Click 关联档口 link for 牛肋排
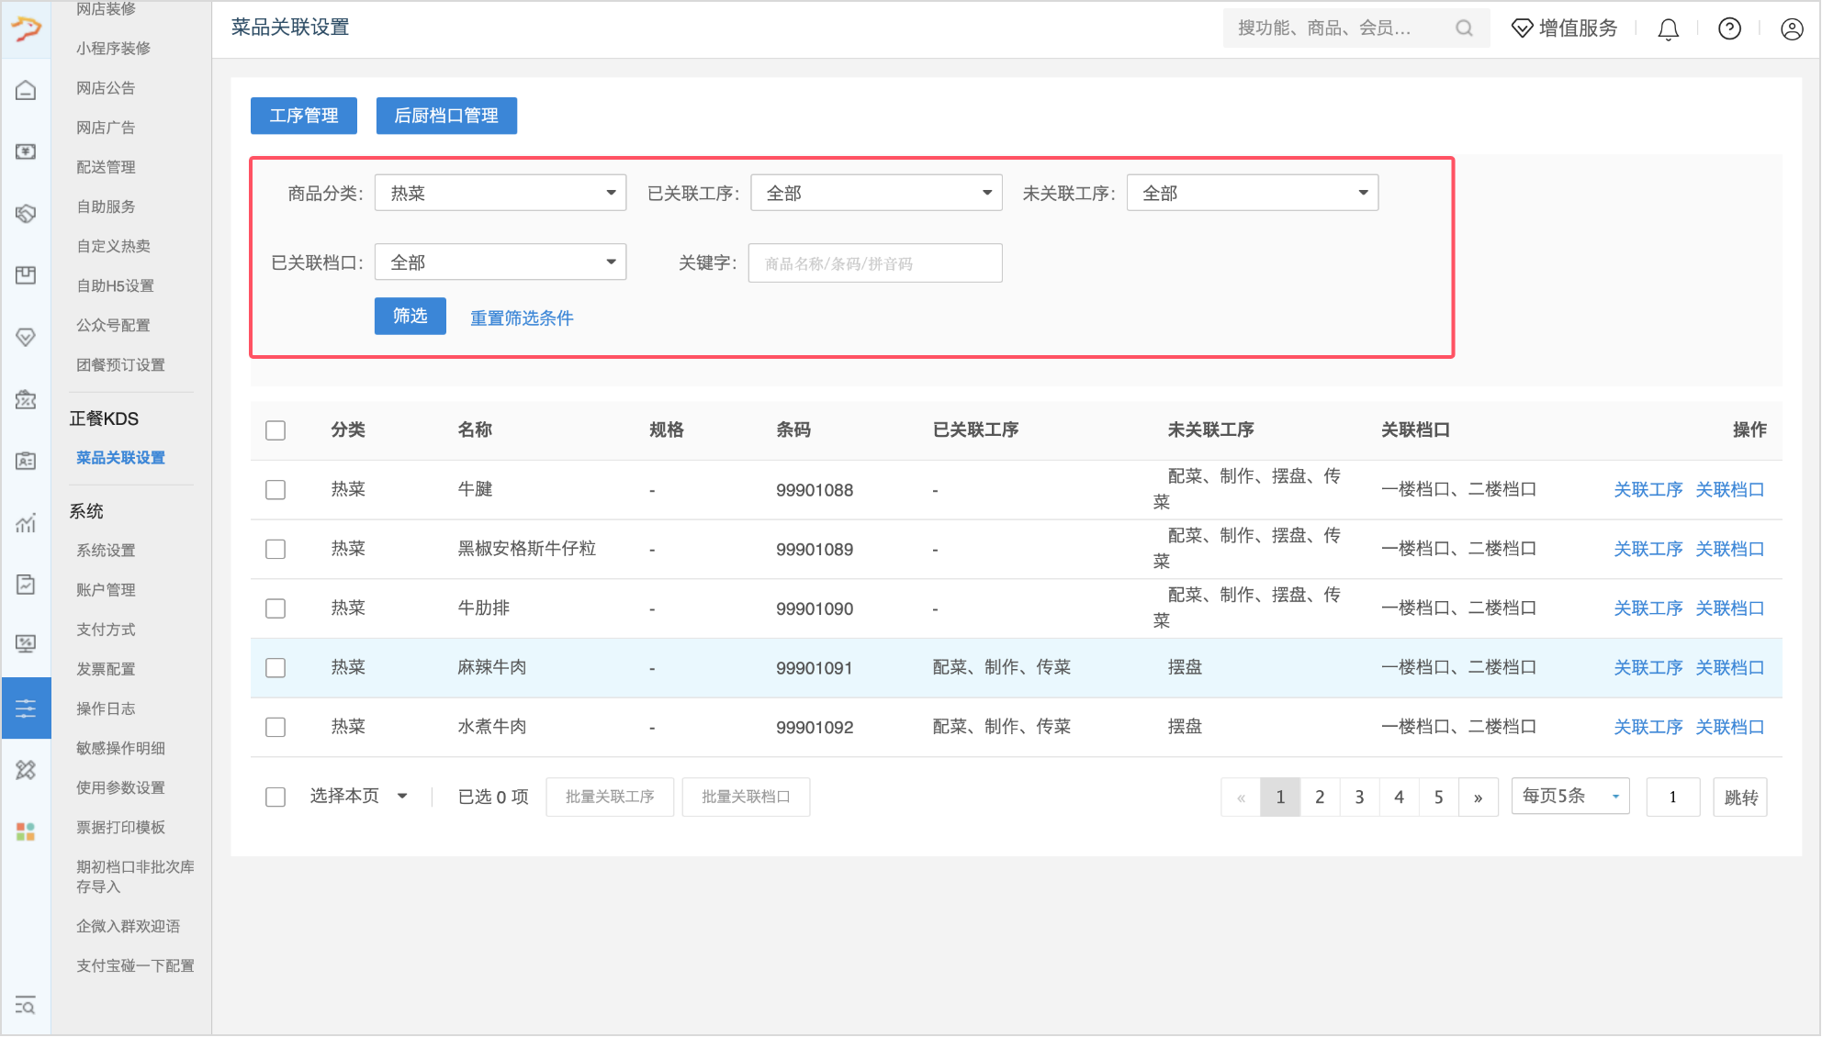1822x1037 pixels. coord(1729,608)
